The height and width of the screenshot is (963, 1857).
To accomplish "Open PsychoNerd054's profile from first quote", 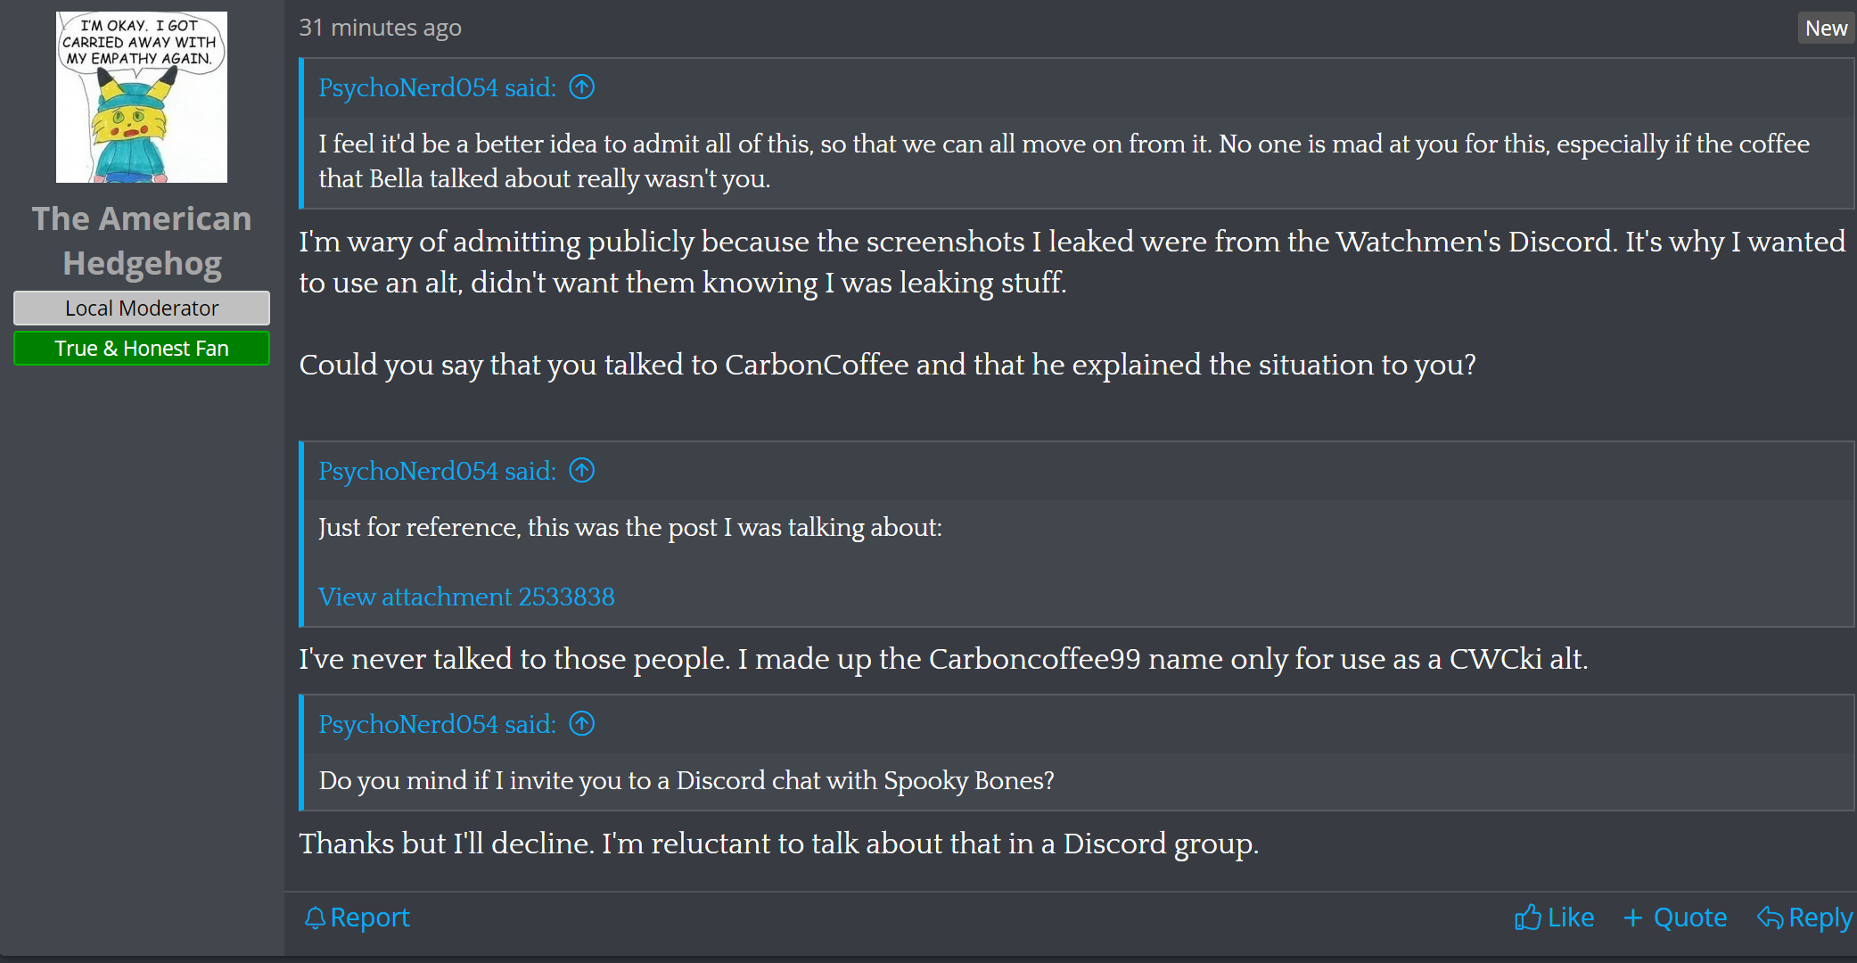I will (x=410, y=86).
